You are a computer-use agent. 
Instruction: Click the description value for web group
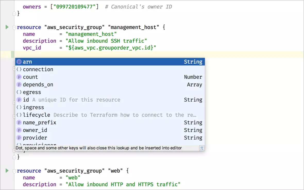122,185
